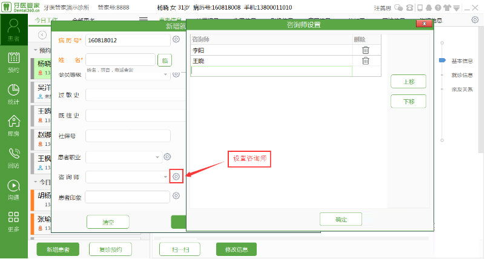Select patient 王枫 in the patient list
485x259 pixels.
[x=41, y=163]
